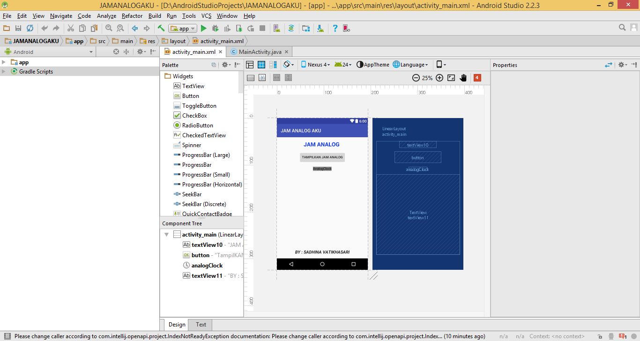Run the app using the green Run icon

[203, 28]
